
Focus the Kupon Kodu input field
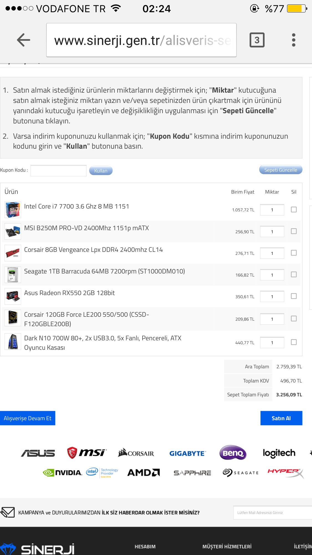coord(59,171)
